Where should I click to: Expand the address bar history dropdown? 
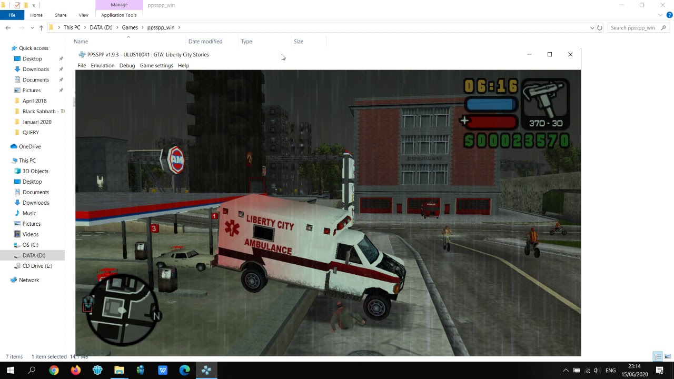click(592, 27)
